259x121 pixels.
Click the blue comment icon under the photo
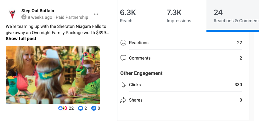(81, 108)
